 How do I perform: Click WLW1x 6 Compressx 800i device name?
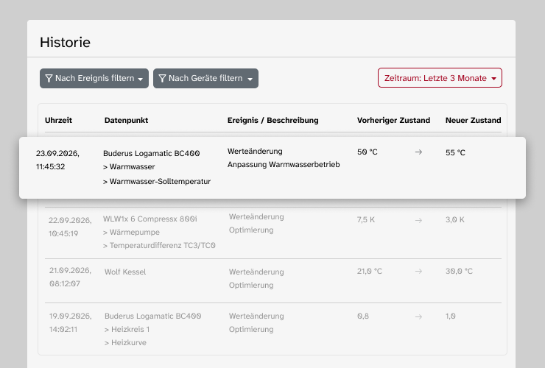click(x=150, y=219)
